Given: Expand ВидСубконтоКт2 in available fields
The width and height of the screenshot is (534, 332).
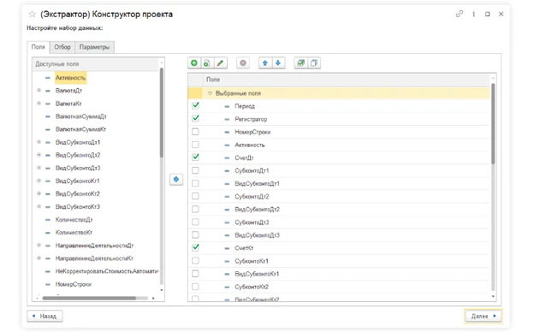Looking at the screenshot, I should tap(39, 193).
